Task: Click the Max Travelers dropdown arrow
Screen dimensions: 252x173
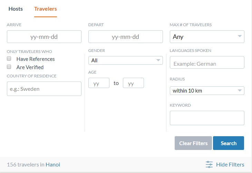Action: tap(240, 36)
